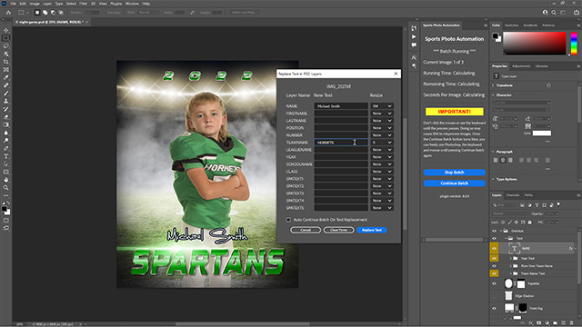Hide the NAME text layer

click(x=494, y=248)
